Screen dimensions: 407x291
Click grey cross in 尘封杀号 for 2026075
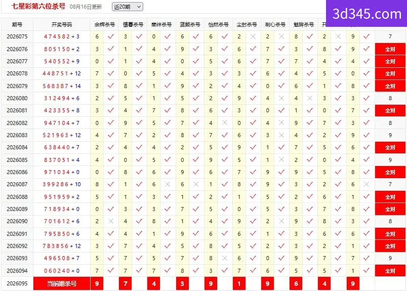click(x=253, y=36)
